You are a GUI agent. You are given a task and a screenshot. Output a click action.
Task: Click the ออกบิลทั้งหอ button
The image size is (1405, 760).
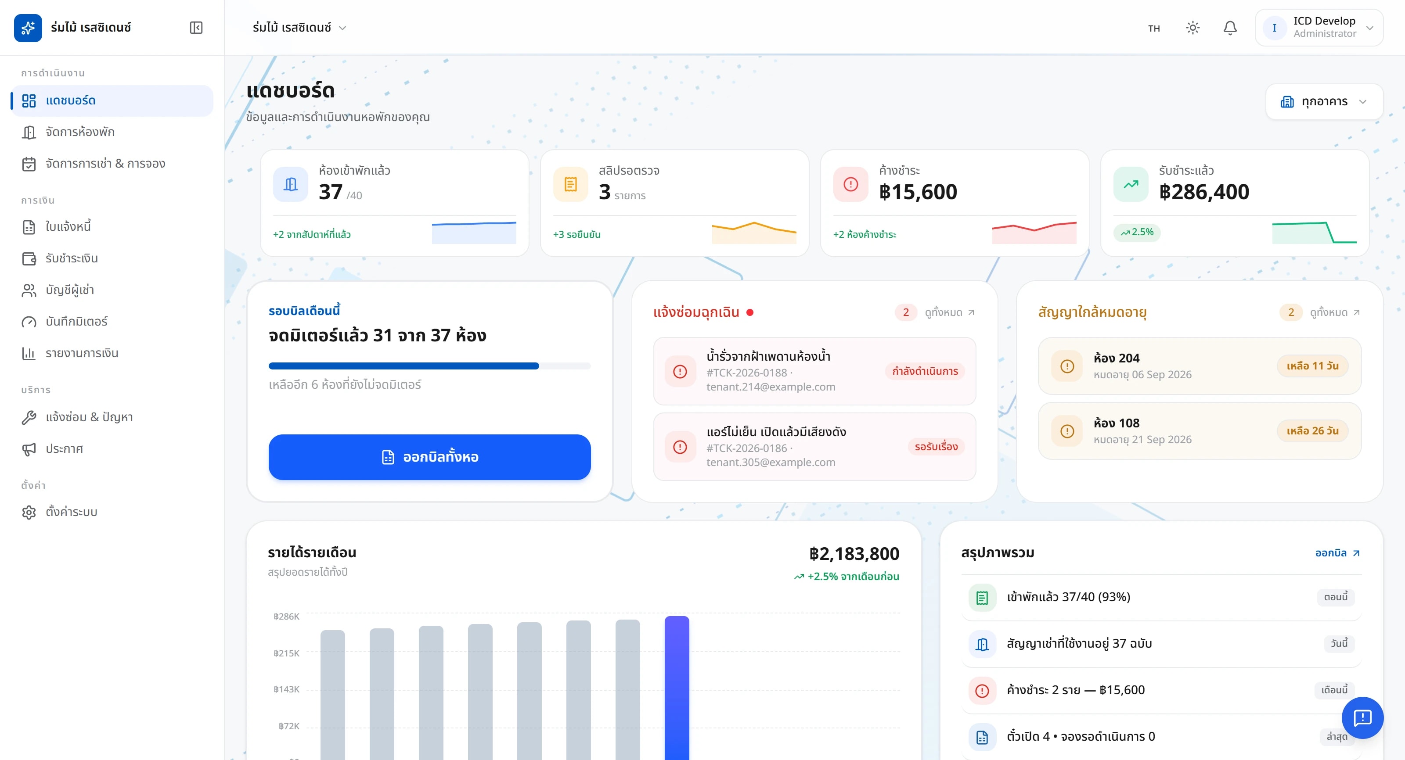429,457
